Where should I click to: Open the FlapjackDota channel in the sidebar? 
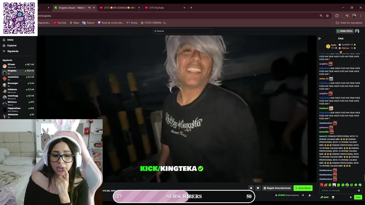18,110
